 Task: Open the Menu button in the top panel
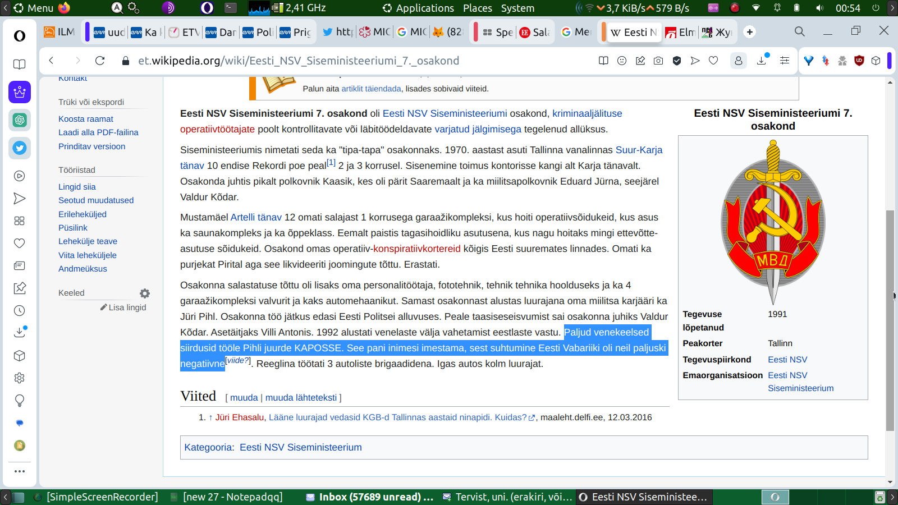click(34, 8)
